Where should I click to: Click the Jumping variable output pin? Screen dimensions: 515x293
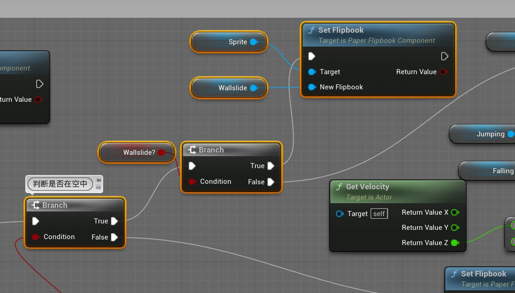point(510,134)
